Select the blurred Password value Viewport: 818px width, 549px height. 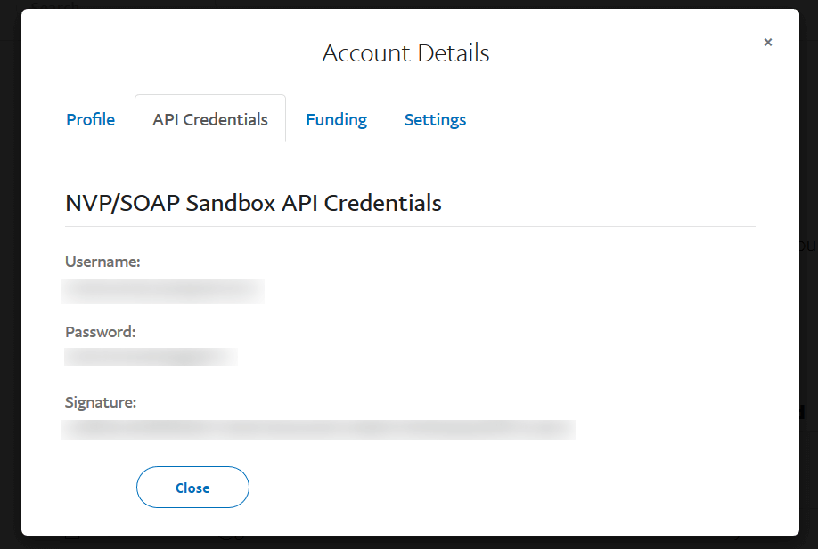[x=151, y=357]
